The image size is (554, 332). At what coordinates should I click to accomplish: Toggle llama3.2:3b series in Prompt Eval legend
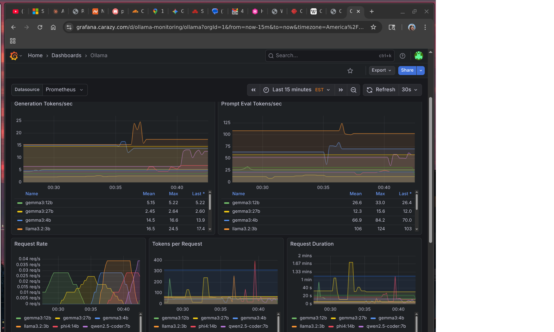click(x=244, y=229)
